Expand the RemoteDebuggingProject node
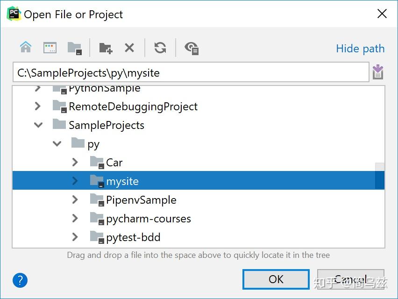 click(x=38, y=106)
